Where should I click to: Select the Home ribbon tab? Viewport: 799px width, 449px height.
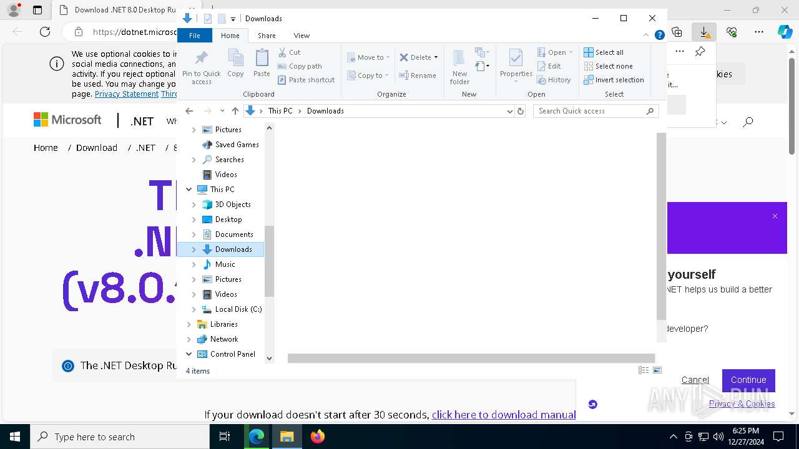coord(230,36)
